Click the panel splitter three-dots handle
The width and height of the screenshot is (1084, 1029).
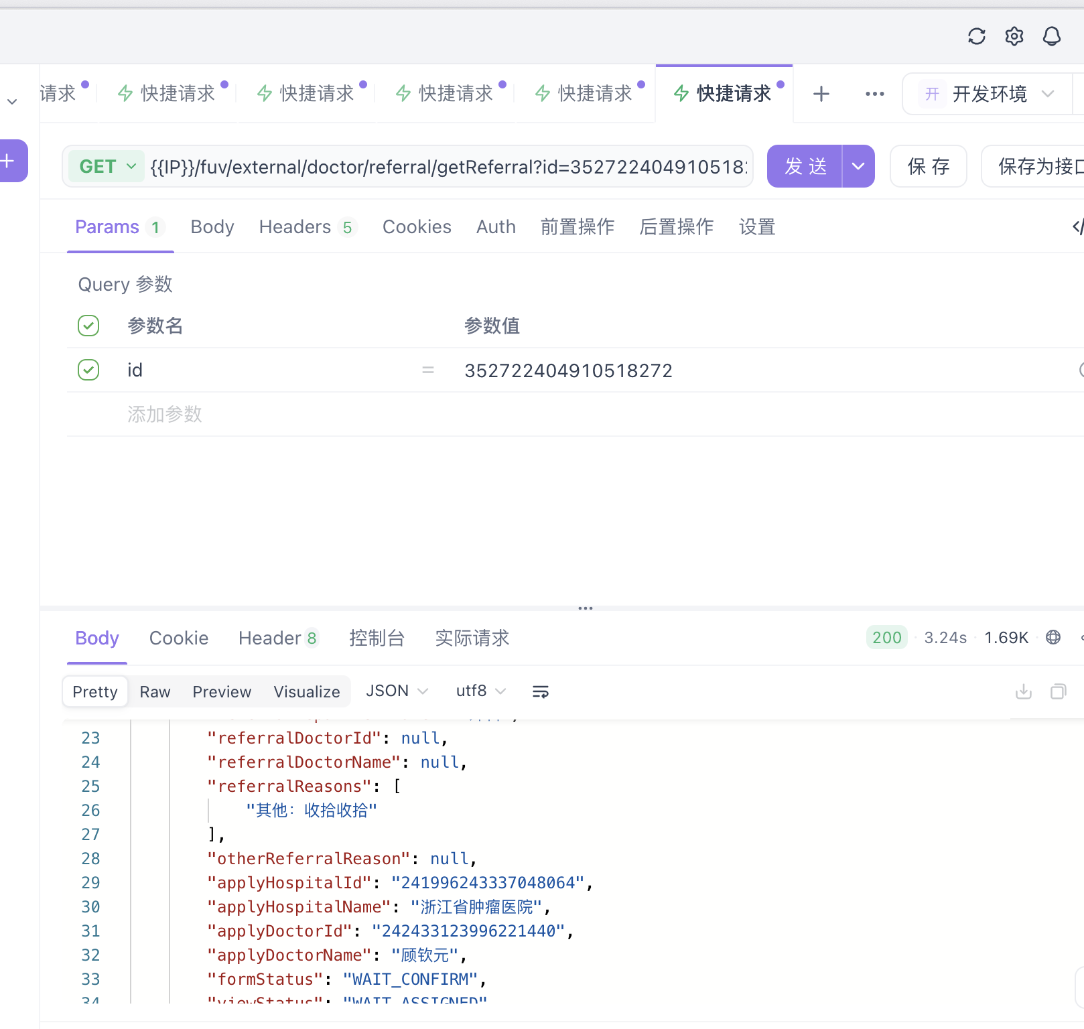tap(586, 608)
